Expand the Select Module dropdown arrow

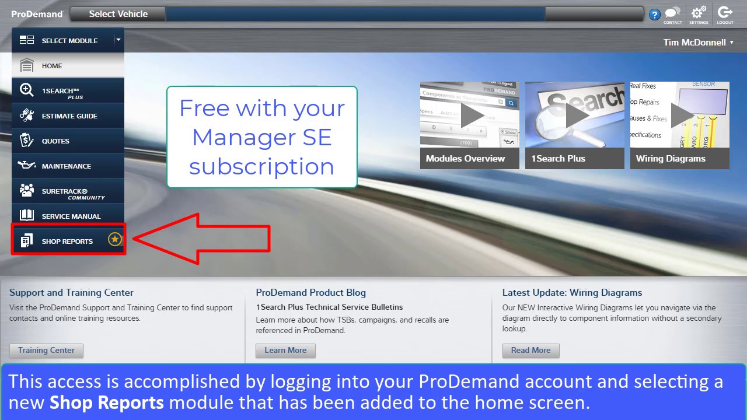pyautogui.click(x=118, y=40)
